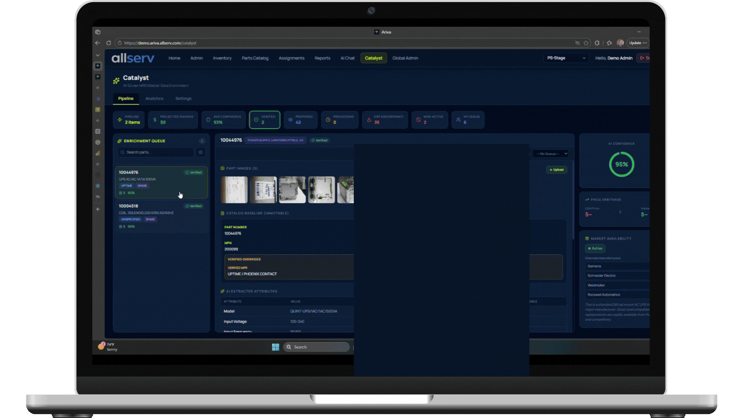The width and height of the screenshot is (744, 418).
Task: Reload the page with the refresh icon
Action: [108, 43]
